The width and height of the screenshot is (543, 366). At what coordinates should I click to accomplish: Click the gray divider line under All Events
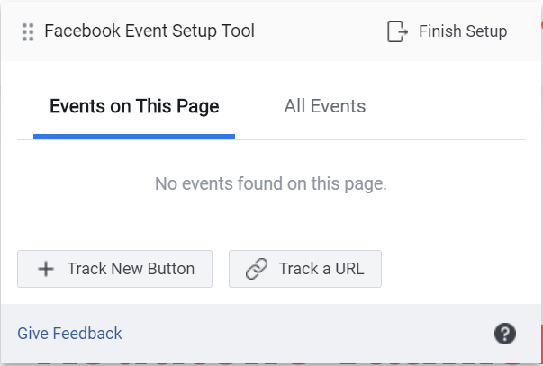point(378,139)
